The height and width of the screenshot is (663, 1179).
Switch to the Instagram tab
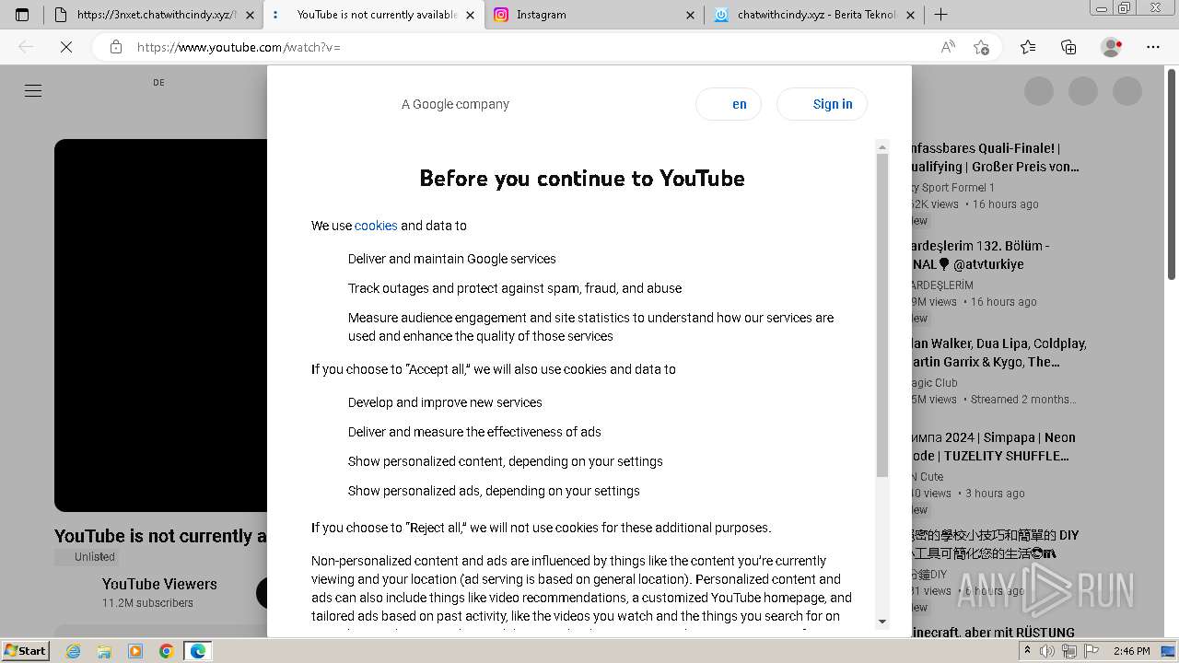click(594, 15)
